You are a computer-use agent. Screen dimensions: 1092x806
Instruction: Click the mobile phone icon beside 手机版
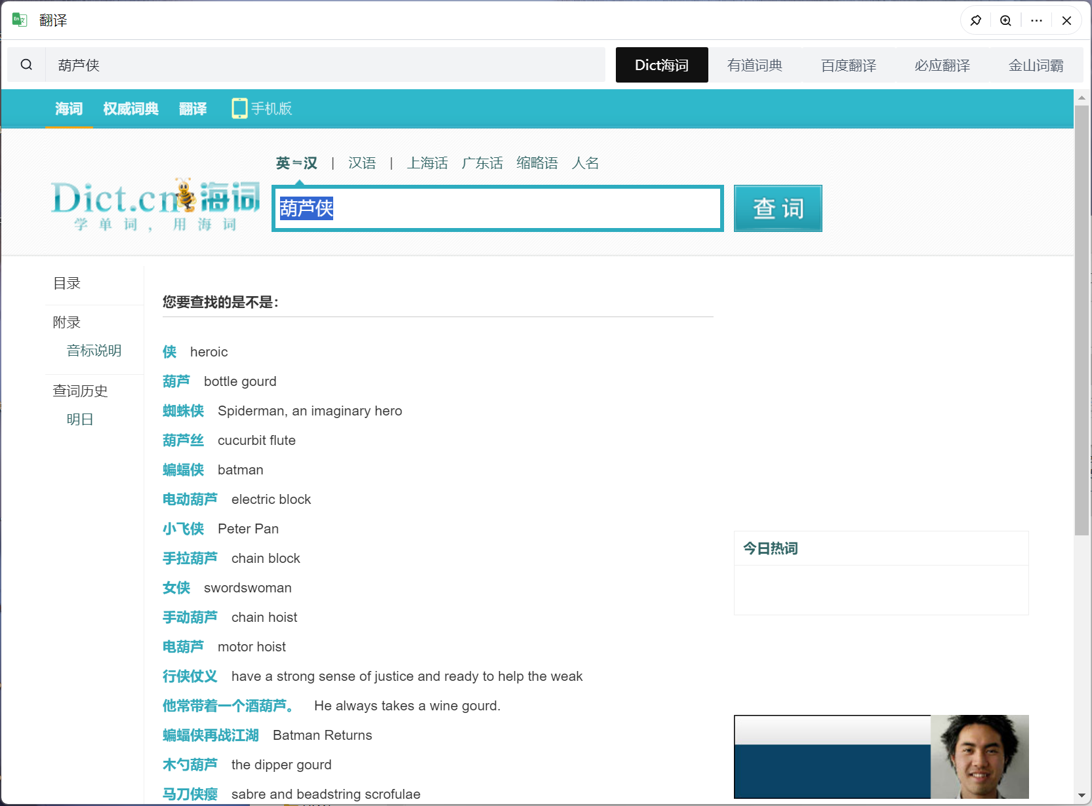239,108
